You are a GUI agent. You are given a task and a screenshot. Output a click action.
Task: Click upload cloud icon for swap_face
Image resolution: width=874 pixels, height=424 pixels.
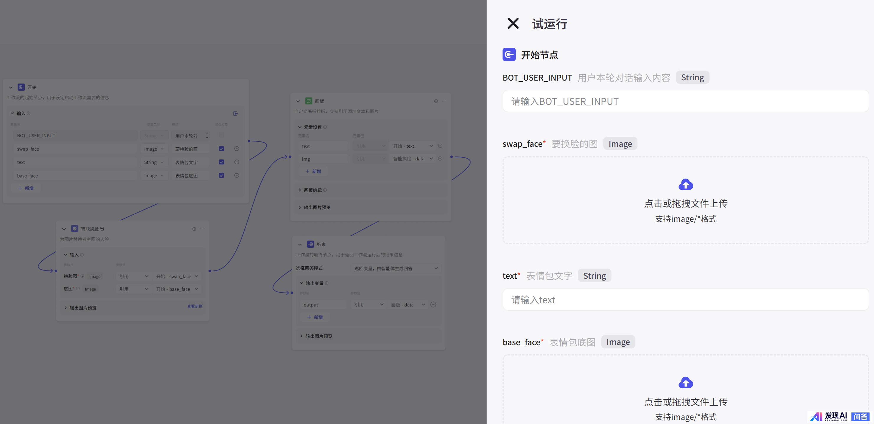point(685,185)
